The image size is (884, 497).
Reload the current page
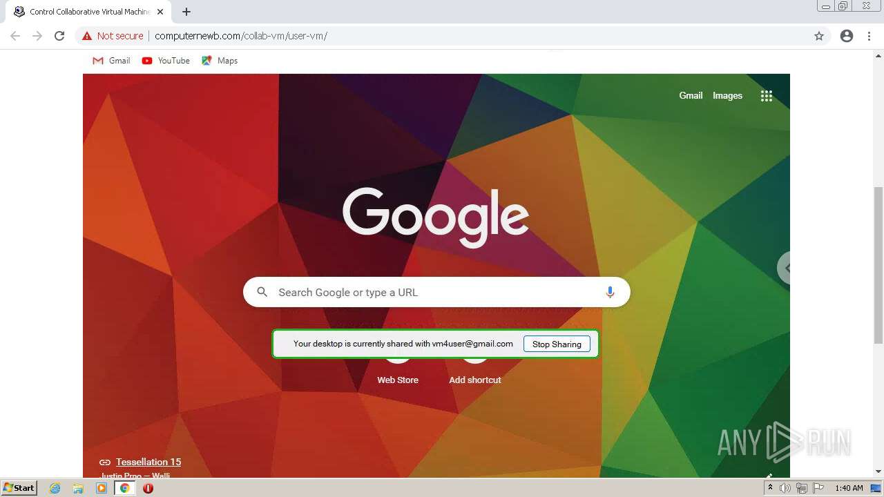coord(59,36)
